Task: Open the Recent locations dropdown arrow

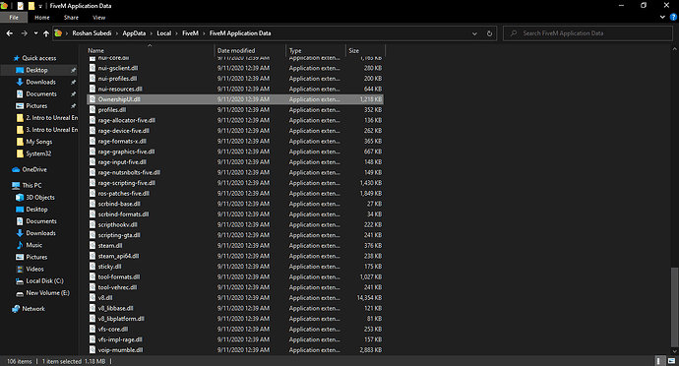Action: pos(35,33)
